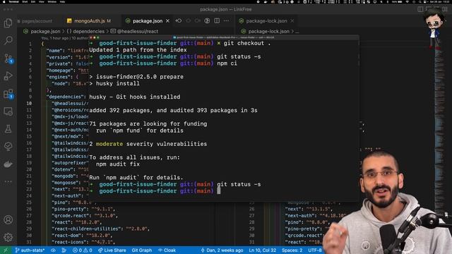The image size is (452, 254).
Task: Click the terminal 'git checkout .' command line
Action: [247, 43]
